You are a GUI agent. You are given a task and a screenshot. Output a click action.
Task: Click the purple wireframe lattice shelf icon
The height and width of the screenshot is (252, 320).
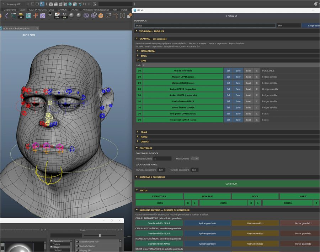pyautogui.click(x=86, y=16)
